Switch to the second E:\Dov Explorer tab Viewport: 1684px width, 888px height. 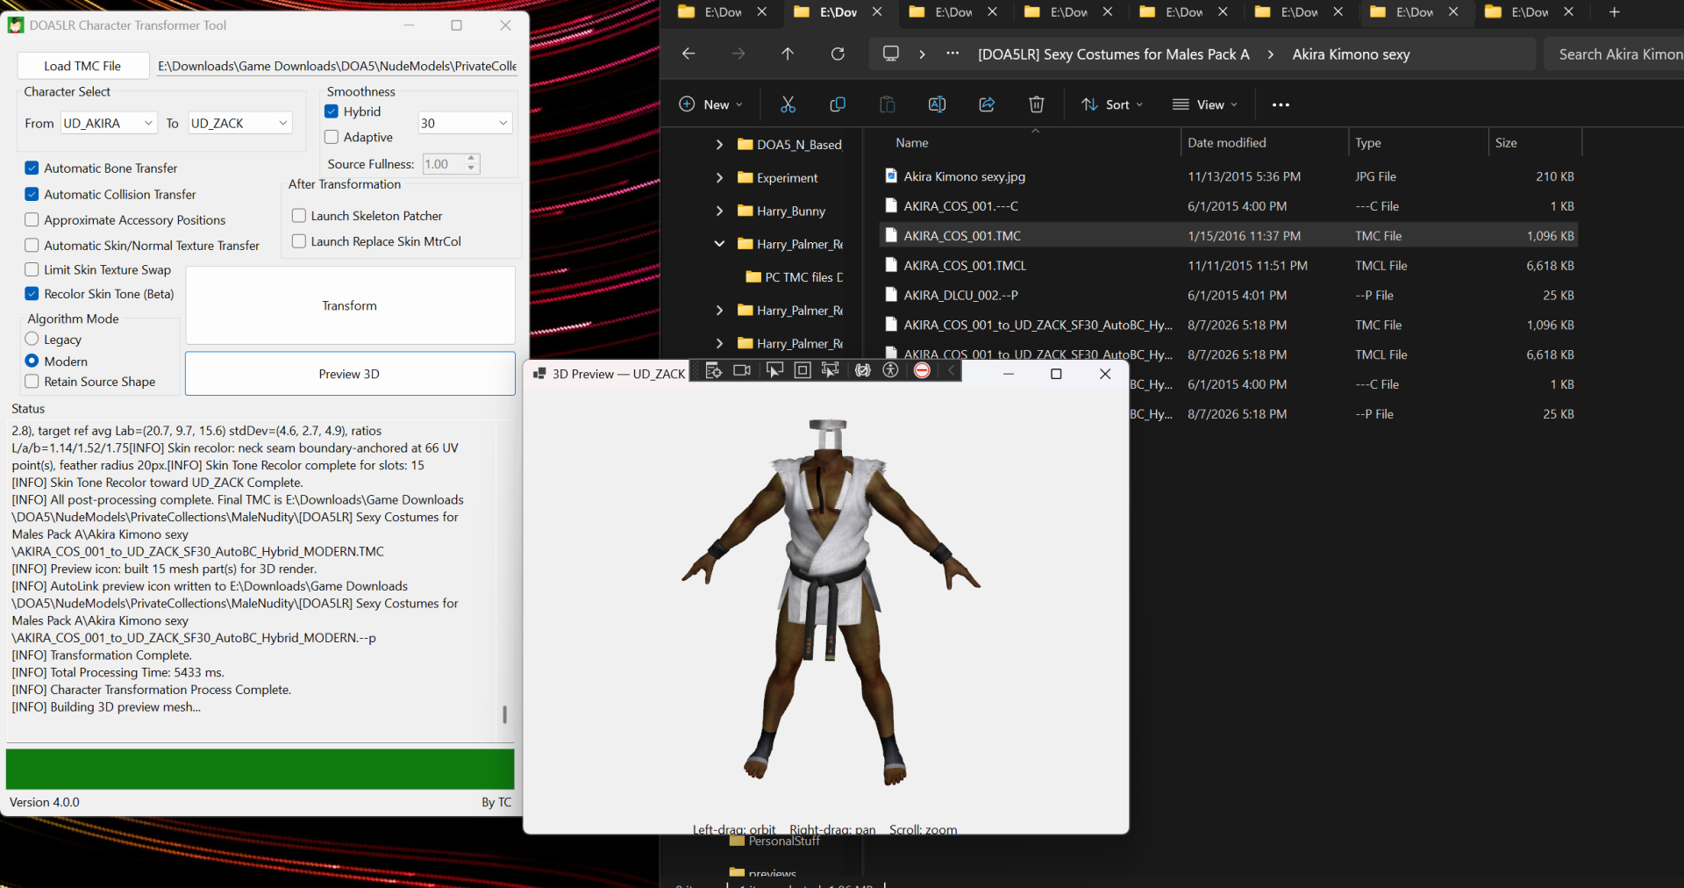coord(837,12)
